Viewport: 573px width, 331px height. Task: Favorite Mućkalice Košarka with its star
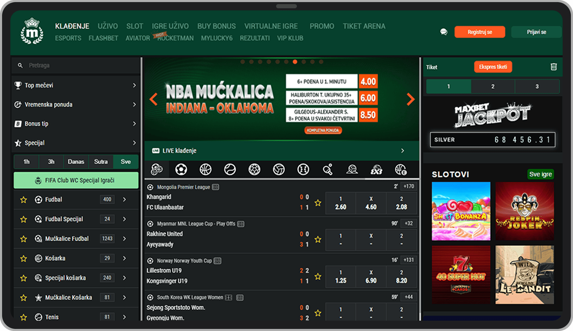point(23,298)
